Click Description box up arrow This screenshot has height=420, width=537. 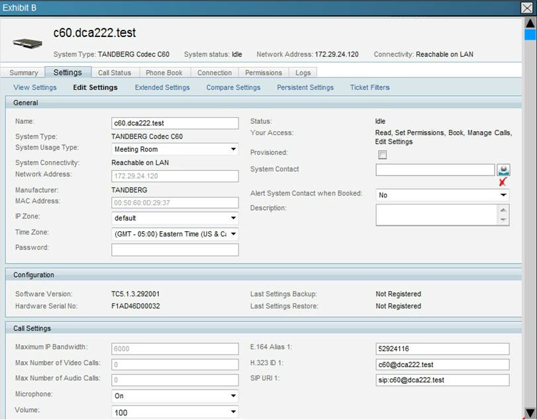[x=504, y=209]
